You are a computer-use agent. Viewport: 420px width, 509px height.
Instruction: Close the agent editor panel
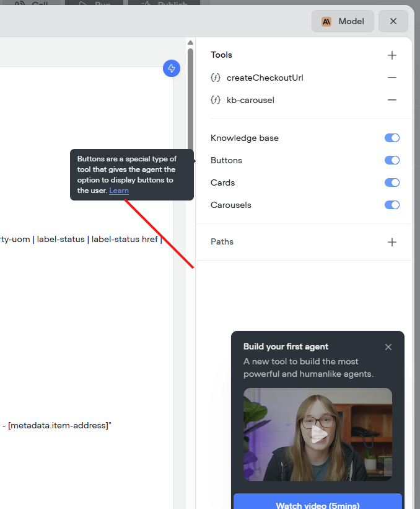(x=393, y=21)
